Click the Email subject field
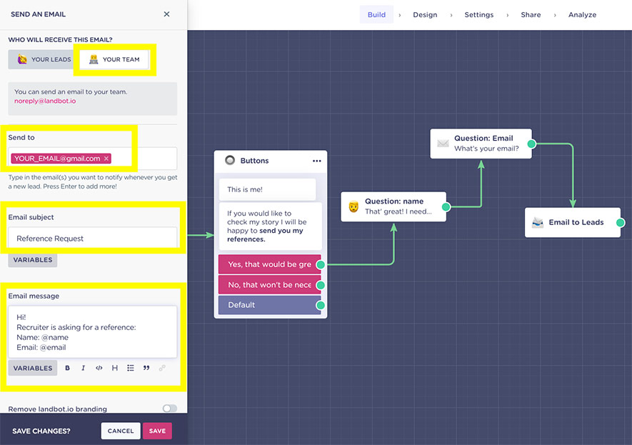The image size is (632, 445). pos(93,239)
